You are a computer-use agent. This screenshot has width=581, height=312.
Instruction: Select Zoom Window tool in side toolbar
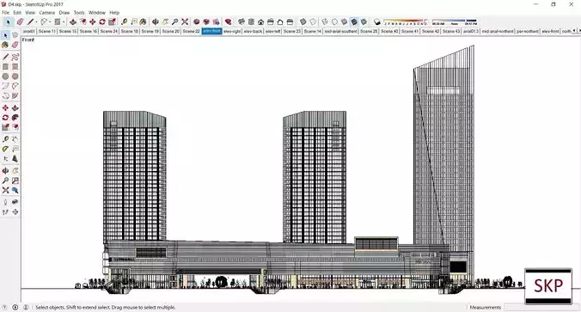click(x=15, y=180)
